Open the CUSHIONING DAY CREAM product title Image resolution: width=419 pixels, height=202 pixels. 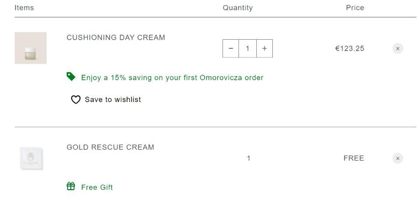tap(116, 37)
